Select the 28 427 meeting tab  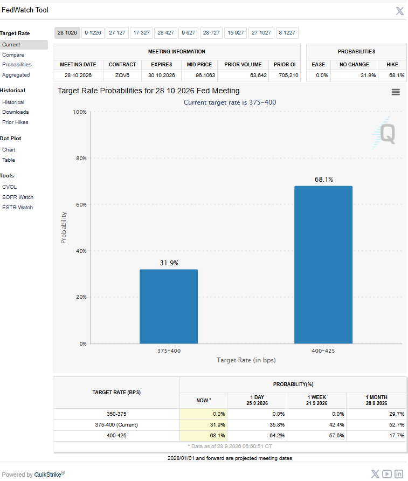coord(165,33)
